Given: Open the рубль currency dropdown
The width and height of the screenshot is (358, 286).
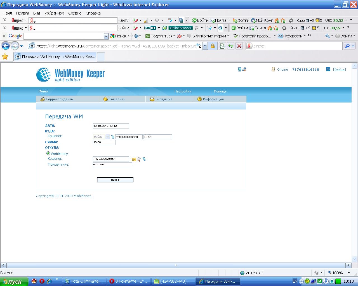Looking at the screenshot, I should (x=102, y=137).
